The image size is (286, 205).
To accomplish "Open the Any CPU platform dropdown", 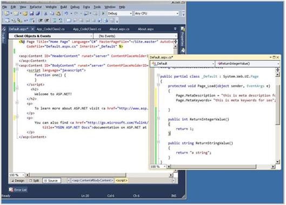I will [x=177, y=13].
